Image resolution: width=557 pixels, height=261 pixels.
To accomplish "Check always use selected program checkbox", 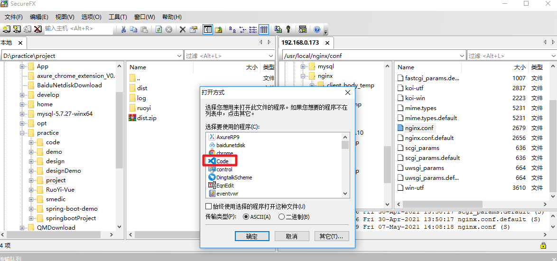I will tap(209, 206).
